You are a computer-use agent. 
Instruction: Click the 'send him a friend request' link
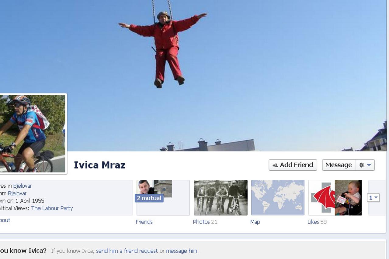coord(127,251)
